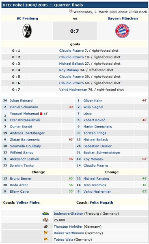Open the Michael Ballack goal scorer link
This screenshot has width=149, height=244.
click(71, 64)
